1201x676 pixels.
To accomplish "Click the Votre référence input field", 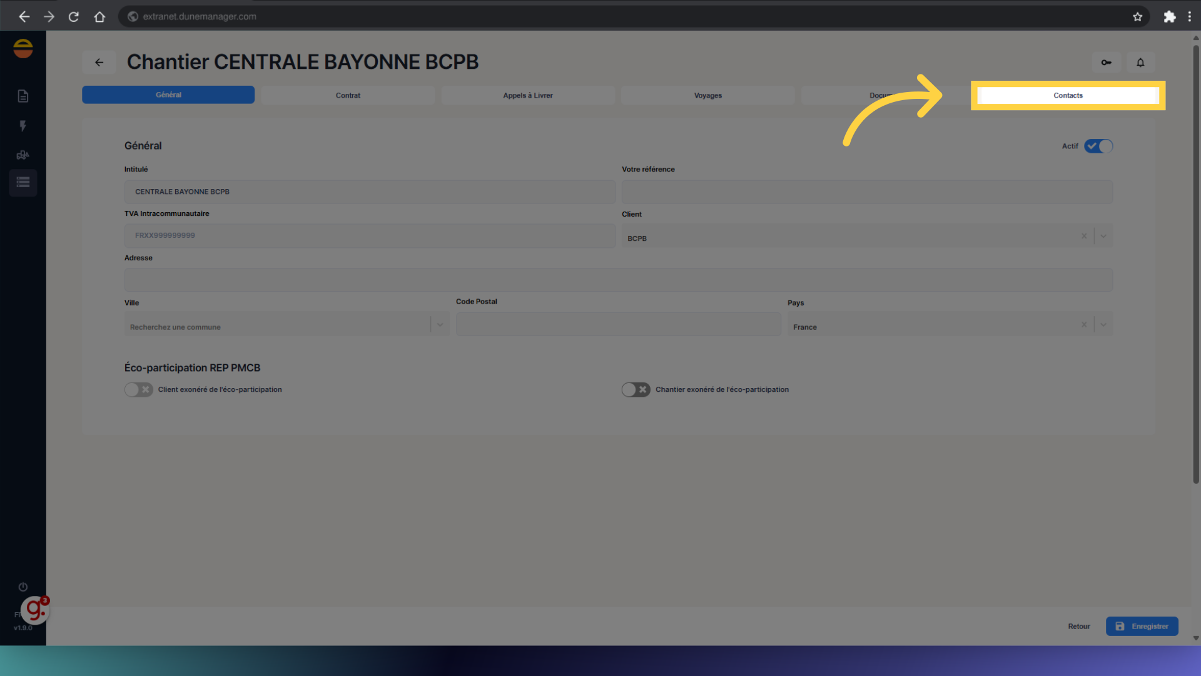I will [x=866, y=192].
